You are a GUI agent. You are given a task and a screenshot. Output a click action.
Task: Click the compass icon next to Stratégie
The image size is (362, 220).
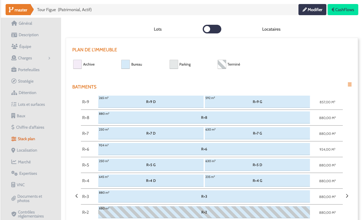click(14, 81)
